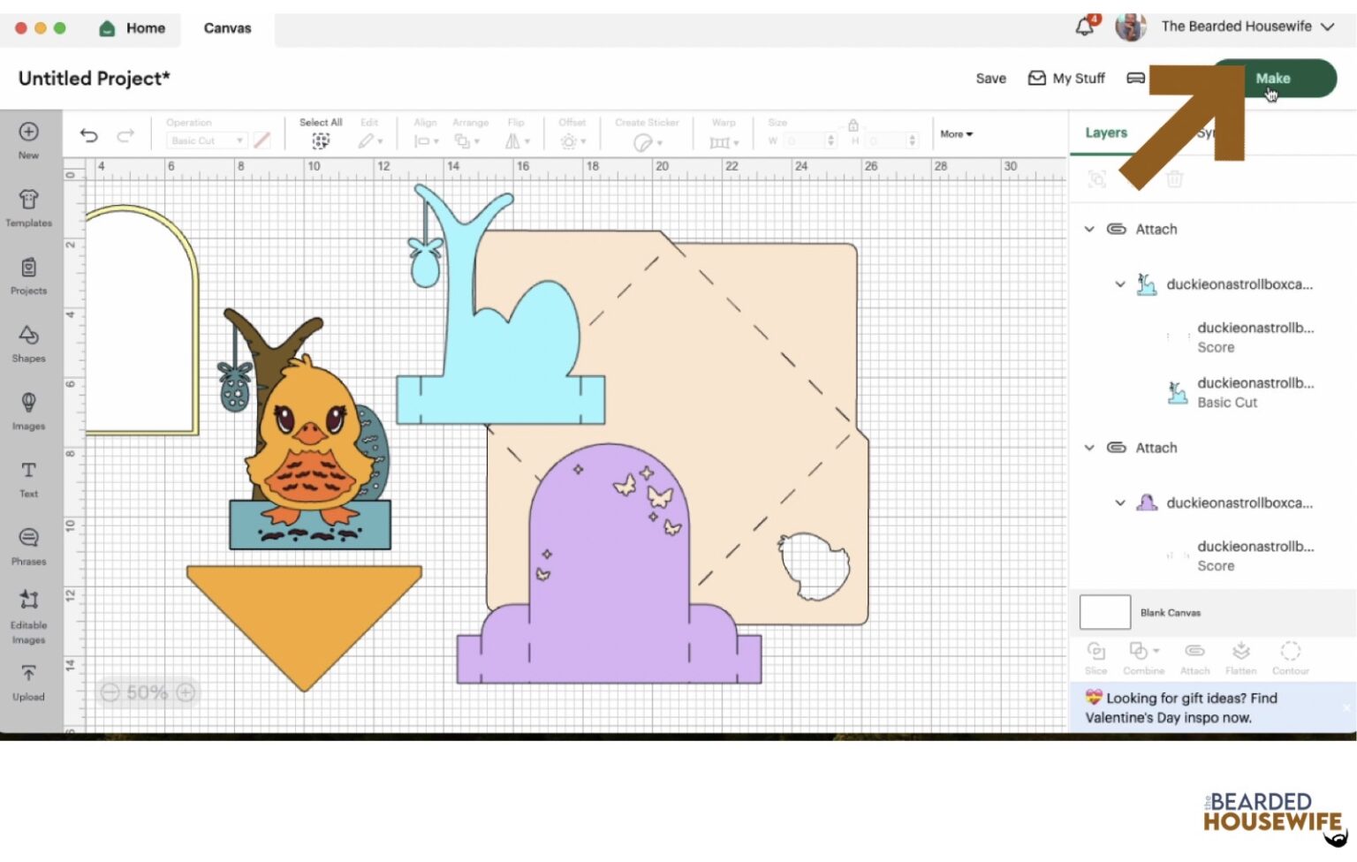Click the Undo arrow

pos(87,134)
